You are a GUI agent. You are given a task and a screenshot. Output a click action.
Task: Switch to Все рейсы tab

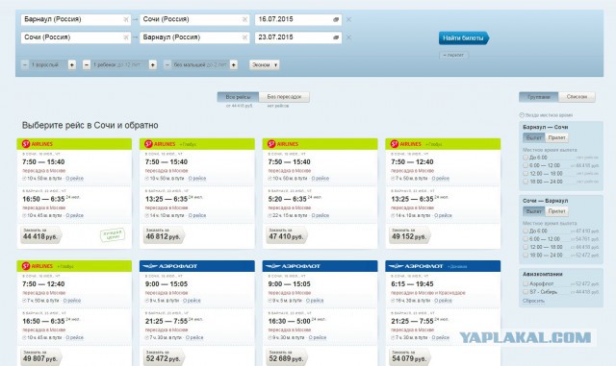point(238,97)
